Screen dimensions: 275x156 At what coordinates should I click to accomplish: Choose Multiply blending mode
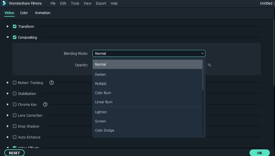pos(148,83)
